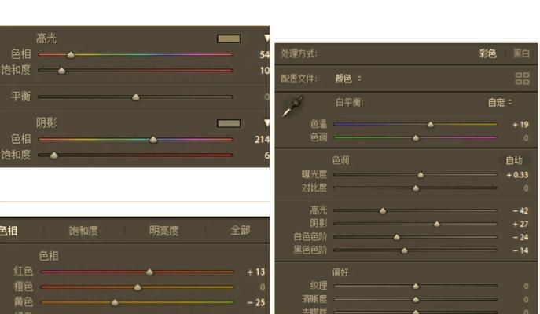This screenshot has width=540, height=314.
Task: Pick the white balance eyedropper tool
Action: pyautogui.click(x=292, y=107)
